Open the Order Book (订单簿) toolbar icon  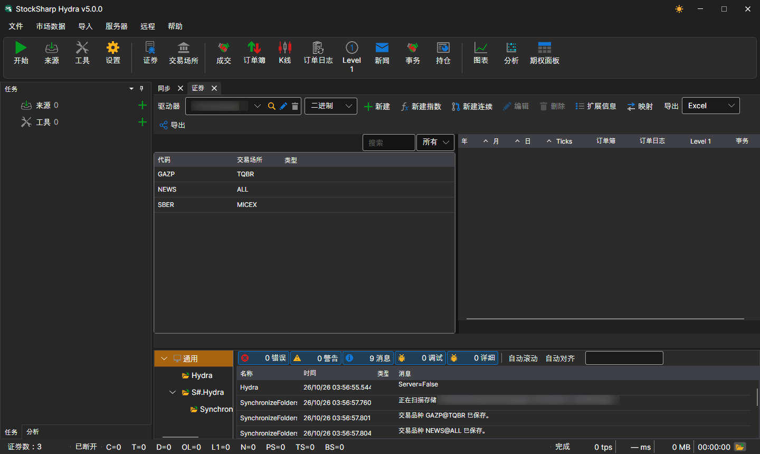[254, 48]
